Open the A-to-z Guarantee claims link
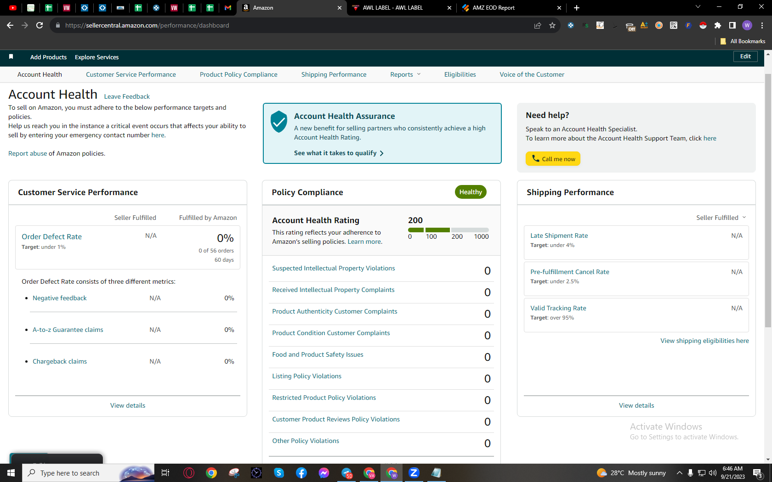Screen dimensions: 772x482 click(68, 330)
